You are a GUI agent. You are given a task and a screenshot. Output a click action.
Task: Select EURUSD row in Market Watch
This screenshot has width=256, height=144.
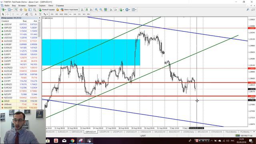(19, 31)
